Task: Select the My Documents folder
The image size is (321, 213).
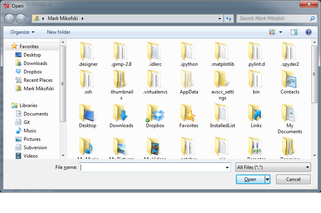Action: tap(290, 119)
